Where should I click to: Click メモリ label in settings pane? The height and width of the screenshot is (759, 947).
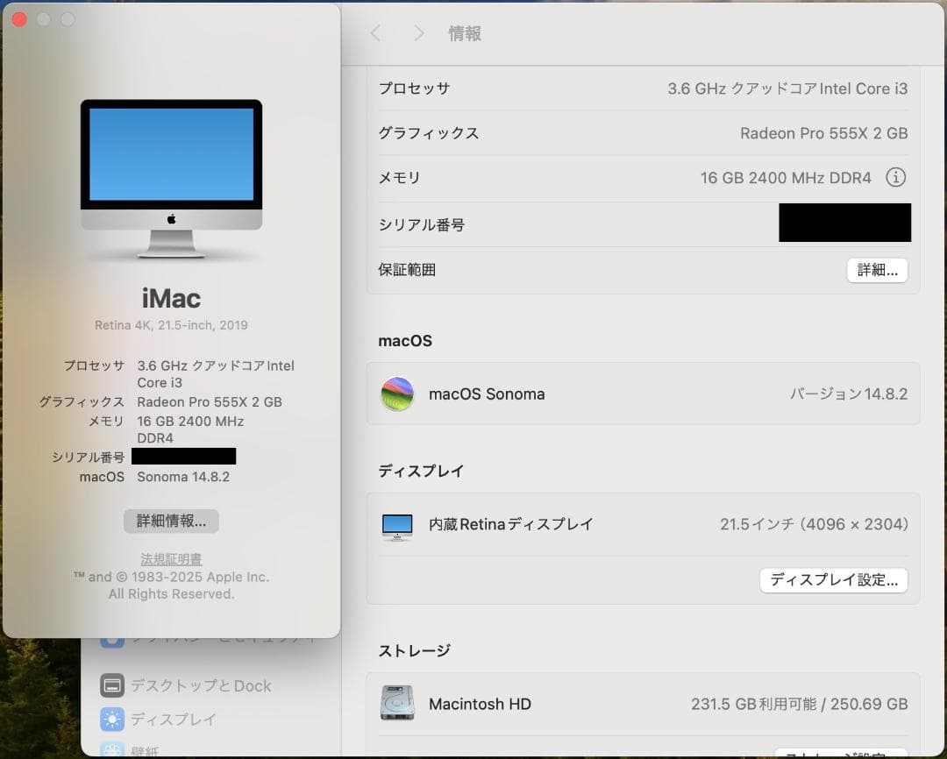(399, 178)
